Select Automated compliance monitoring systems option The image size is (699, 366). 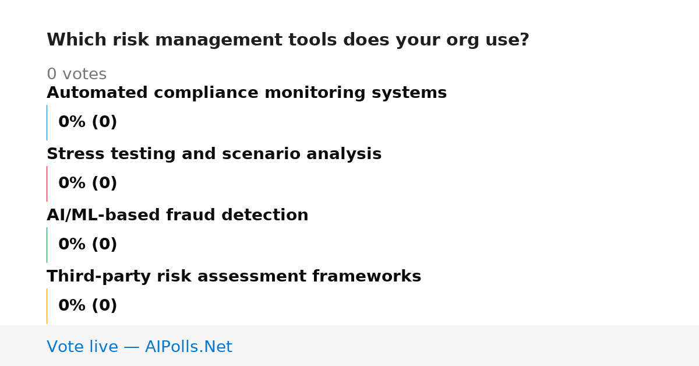pyautogui.click(x=246, y=93)
